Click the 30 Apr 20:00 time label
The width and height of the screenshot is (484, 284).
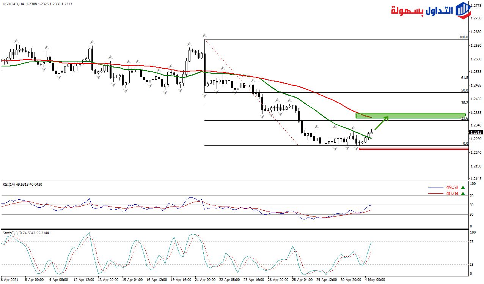click(x=350, y=279)
